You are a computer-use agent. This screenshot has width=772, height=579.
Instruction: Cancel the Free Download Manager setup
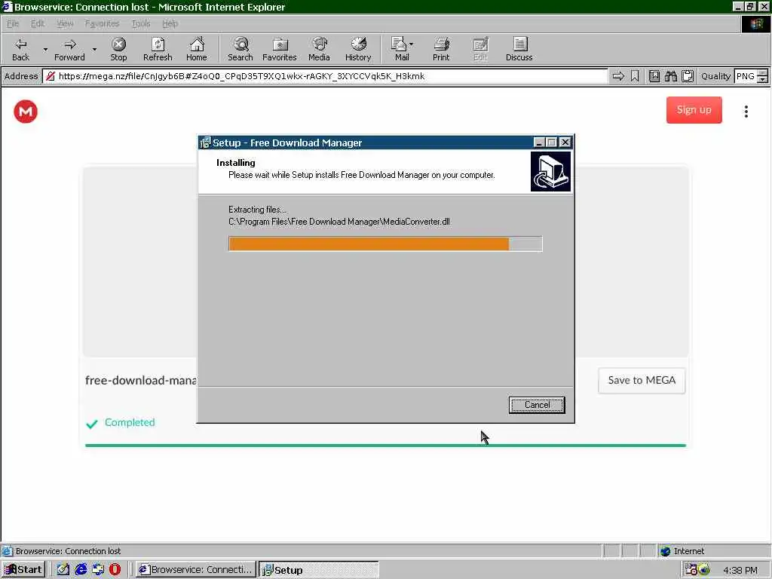[537, 405]
